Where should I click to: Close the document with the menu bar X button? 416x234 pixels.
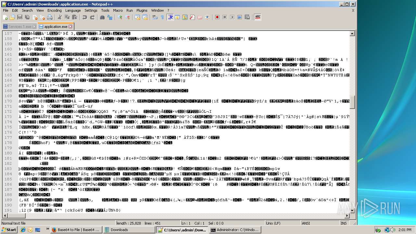(x=353, y=10)
